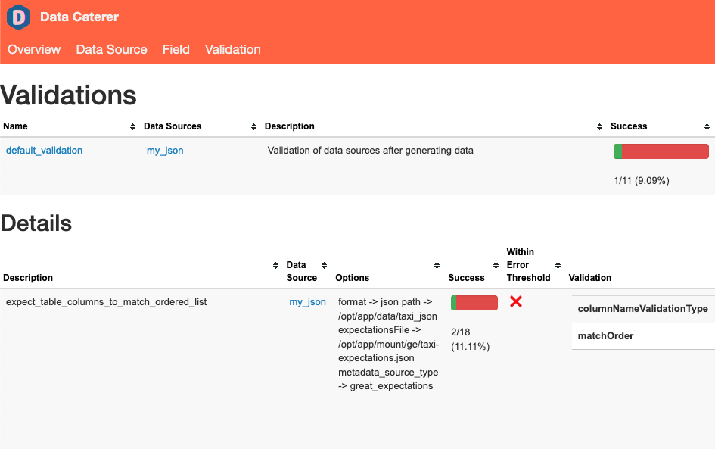Image resolution: width=715 pixels, height=449 pixels.
Task: Click the sort icon on Description column
Action: (x=599, y=126)
